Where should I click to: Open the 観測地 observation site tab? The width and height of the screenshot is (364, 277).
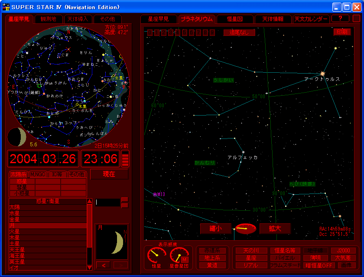(x=49, y=19)
